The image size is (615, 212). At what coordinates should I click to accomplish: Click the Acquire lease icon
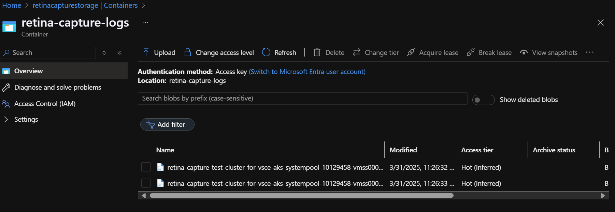pos(411,52)
